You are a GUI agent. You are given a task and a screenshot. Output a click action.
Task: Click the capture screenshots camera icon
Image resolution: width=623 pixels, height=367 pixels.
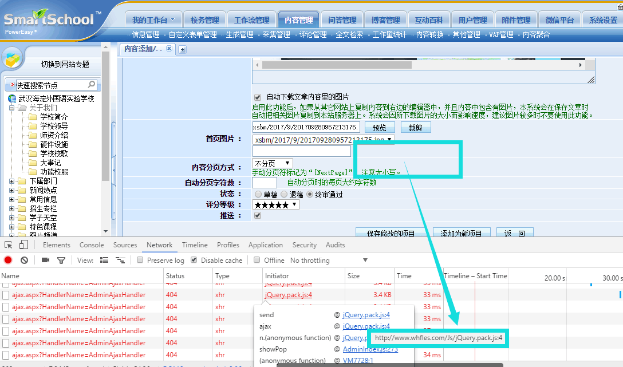coord(46,261)
